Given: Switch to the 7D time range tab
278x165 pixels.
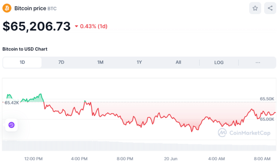Looking at the screenshot, I should [x=61, y=62].
